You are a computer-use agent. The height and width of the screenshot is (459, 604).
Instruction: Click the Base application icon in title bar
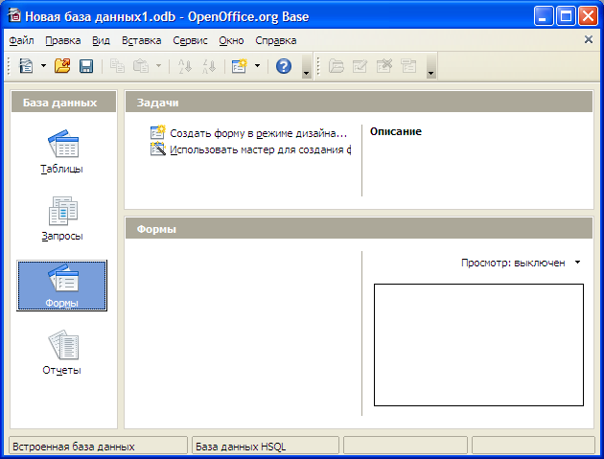(x=14, y=15)
